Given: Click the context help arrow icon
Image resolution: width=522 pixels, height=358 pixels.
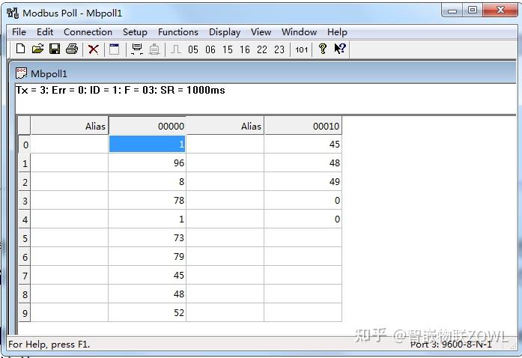Looking at the screenshot, I should (x=340, y=49).
